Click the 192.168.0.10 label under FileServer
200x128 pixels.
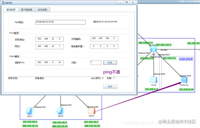[x=186, y=89]
